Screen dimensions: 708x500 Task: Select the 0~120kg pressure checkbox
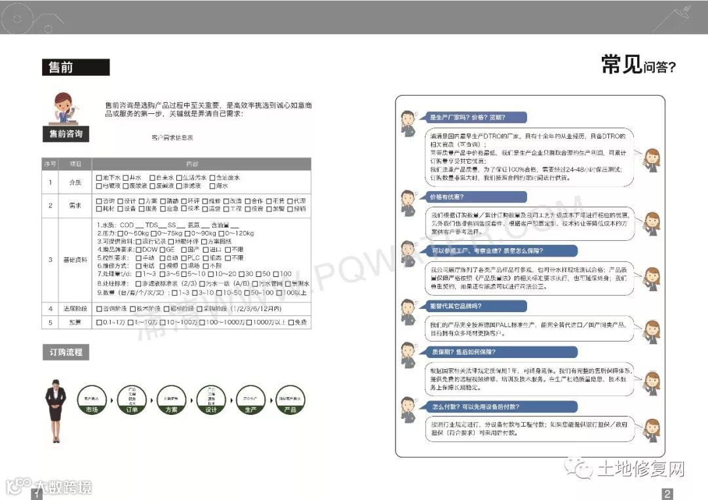coord(222,233)
